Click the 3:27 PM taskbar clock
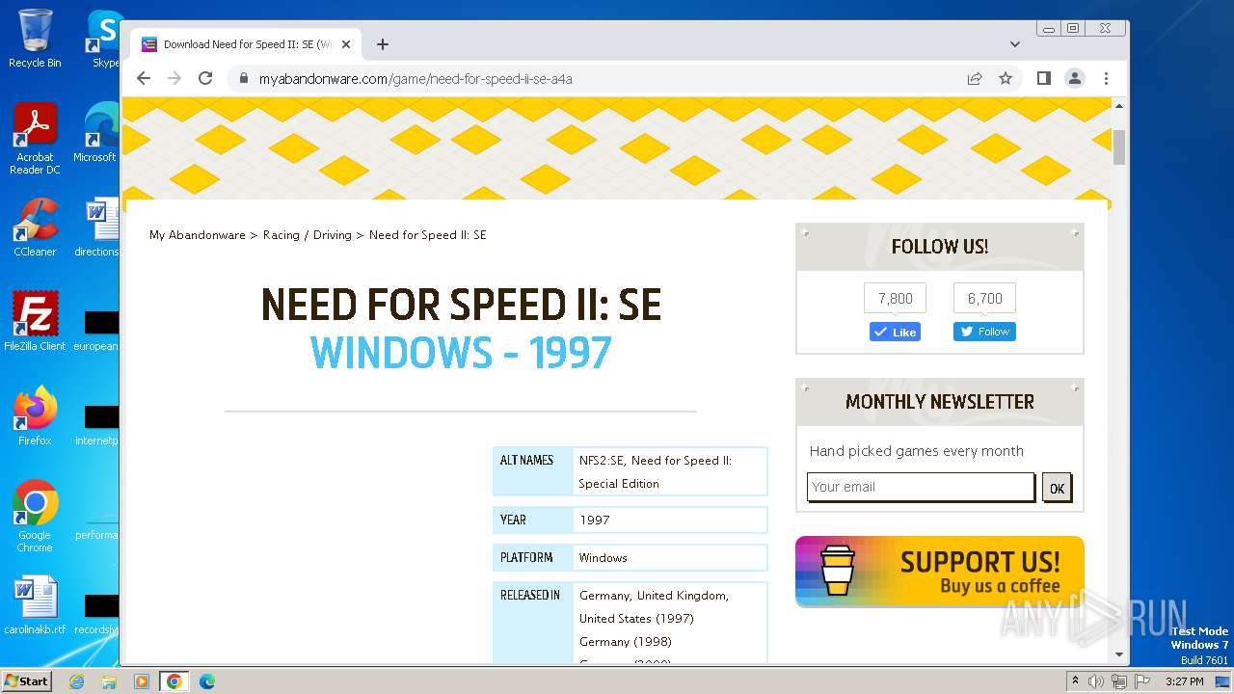1234x694 pixels. (1184, 681)
